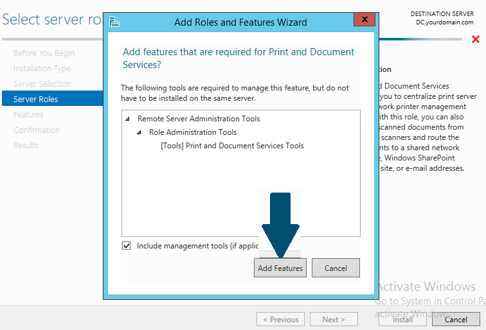
Task: Click the Previous button in main wizard
Action: click(x=280, y=319)
